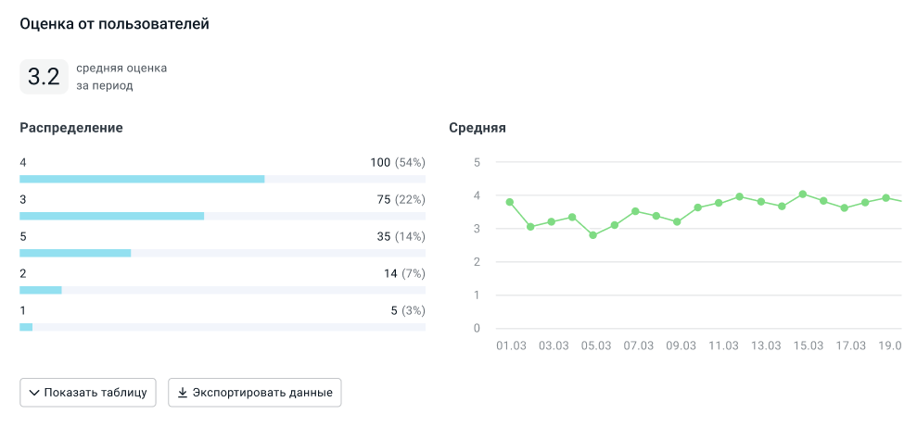Viewport: 917px width, 427px height.
Task: Click the Распределение section heading
Action: click(71, 128)
